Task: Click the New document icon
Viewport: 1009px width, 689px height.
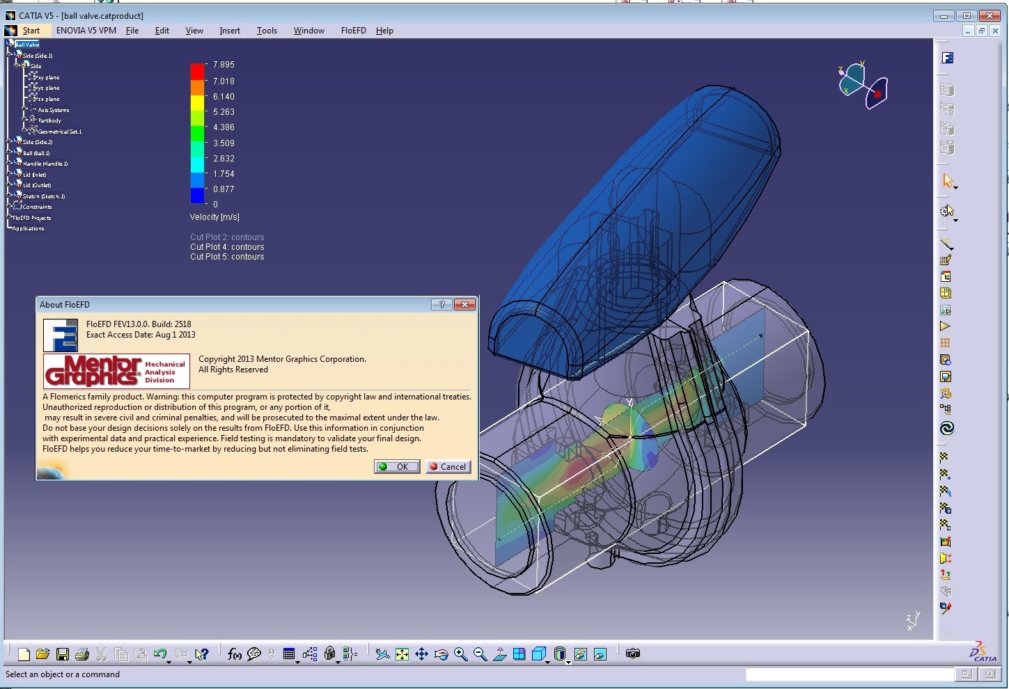Action: coord(24,654)
